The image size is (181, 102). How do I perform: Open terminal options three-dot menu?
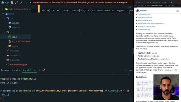coord(126,70)
